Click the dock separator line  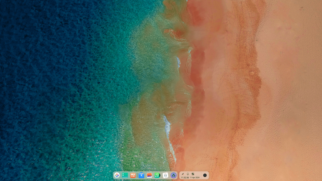point(137,175)
